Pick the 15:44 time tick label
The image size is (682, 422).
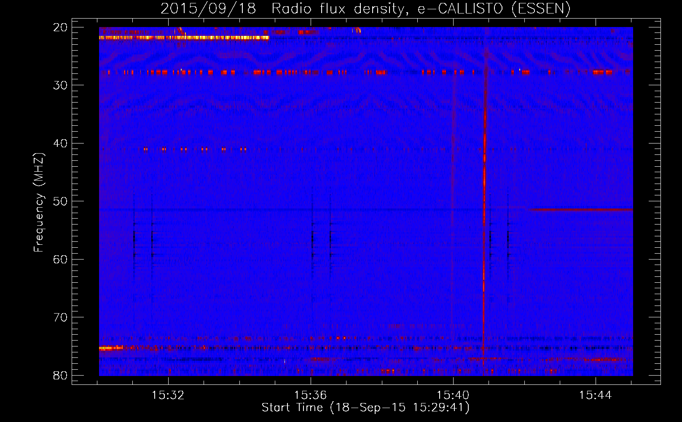596,395
